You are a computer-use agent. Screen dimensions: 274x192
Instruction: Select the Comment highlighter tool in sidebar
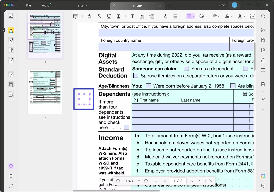pos(11,31)
